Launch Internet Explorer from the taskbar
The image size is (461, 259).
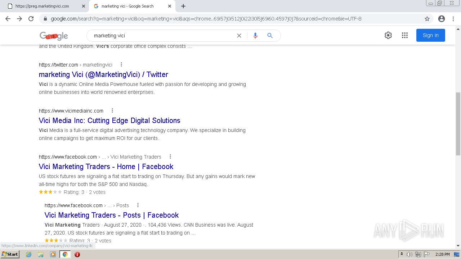(x=29, y=254)
